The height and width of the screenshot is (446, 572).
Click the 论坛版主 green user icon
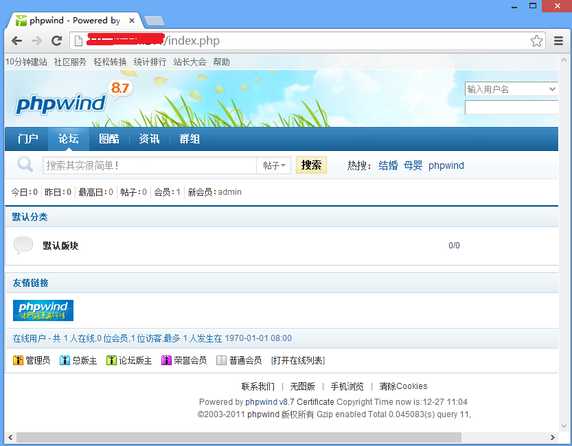point(111,360)
